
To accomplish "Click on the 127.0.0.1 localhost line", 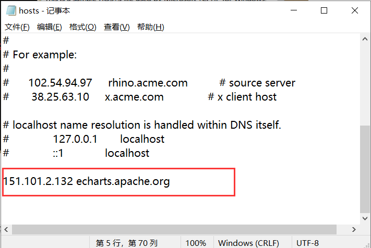I will click(84, 139).
